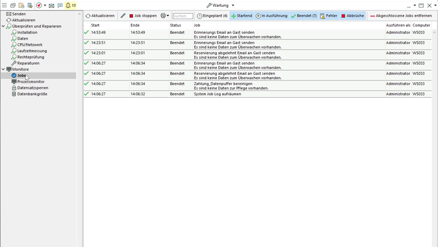Click the stacked windows icon in top toolbar

[x=13, y=6]
